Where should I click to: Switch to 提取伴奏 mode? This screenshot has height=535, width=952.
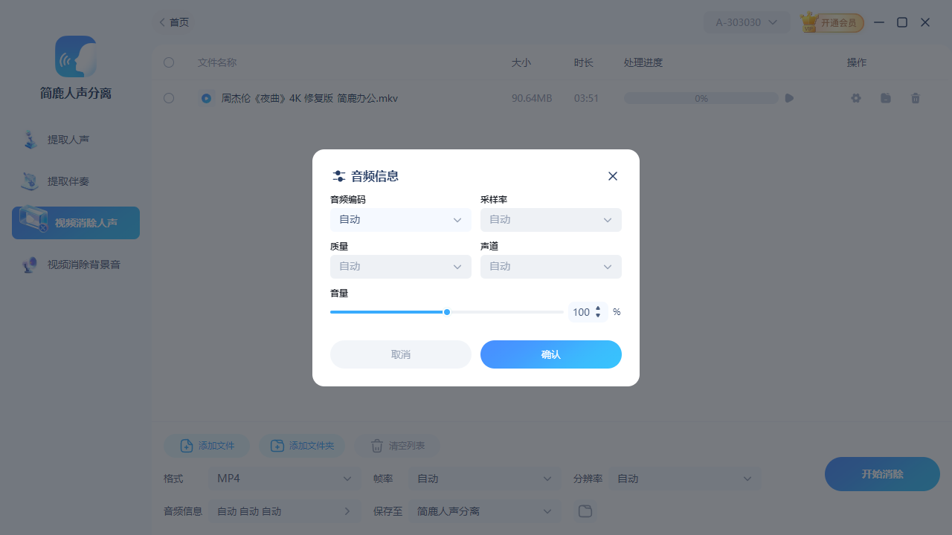(x=76, y=181)
